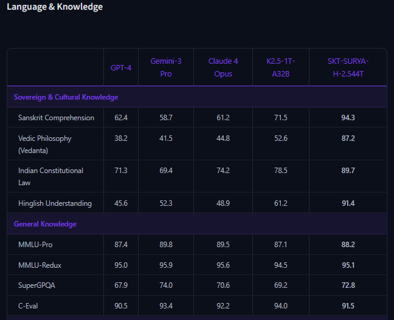394x320 pixels.
Task: Click Claude 4 Opus Vedic score 44.8
Action: click(x=223, y=138)
